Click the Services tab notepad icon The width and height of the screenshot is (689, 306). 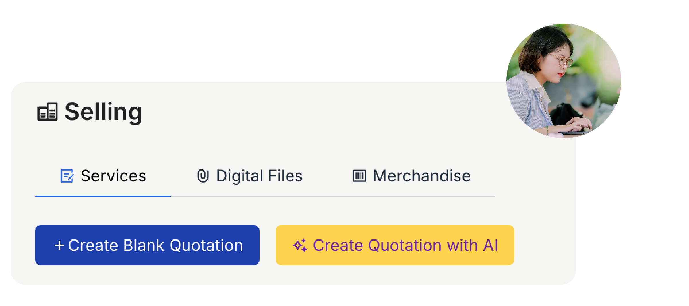point(67,176)
